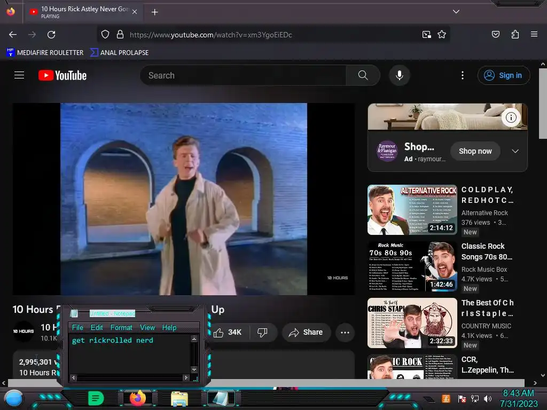
Task: Click the Sign in button
Action: pyautogui.click(x=504, y=75)
